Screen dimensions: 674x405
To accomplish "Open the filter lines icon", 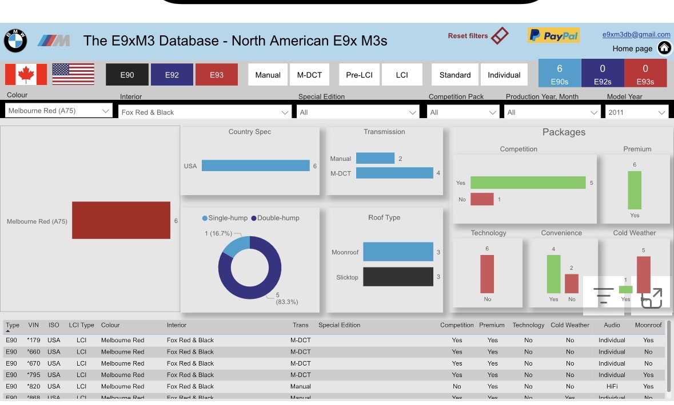I will (x=604, y=296).
